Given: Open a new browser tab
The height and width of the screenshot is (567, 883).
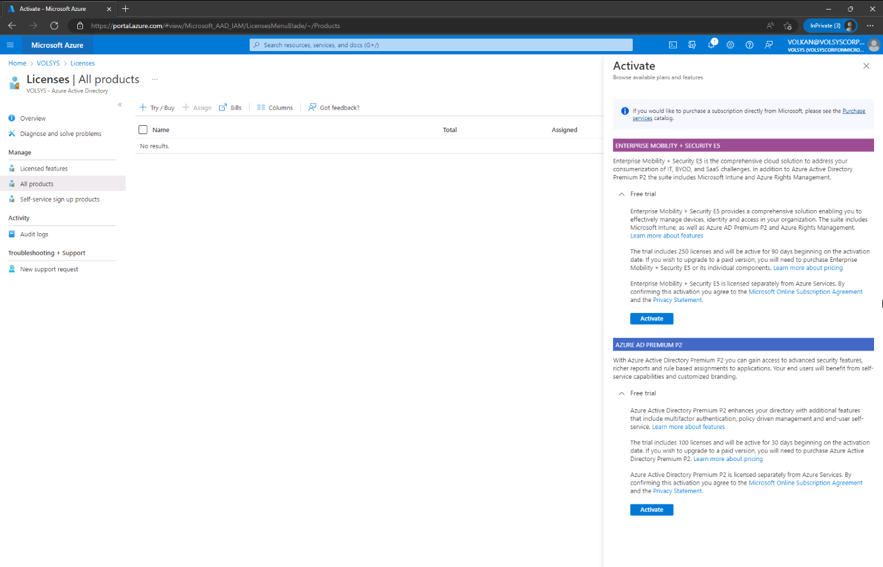Looking at the screenshot, I should point(126,9).
